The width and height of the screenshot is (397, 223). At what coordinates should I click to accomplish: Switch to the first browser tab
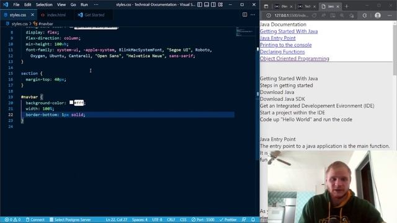[x=283, y=7]
